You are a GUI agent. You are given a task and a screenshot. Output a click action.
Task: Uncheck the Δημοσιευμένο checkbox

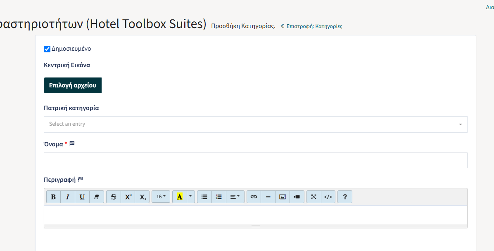pos(47,49)
